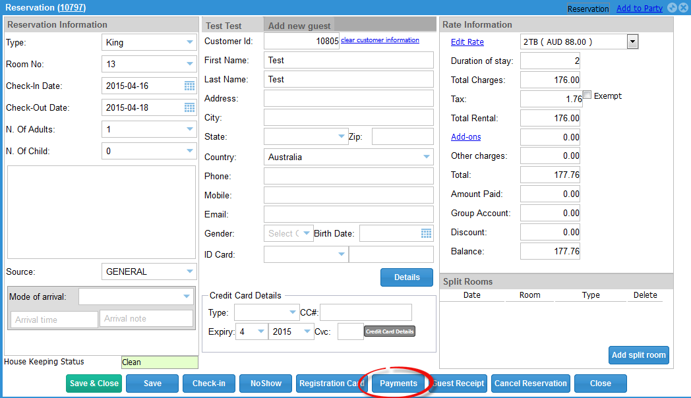Image resolution: width=691 pixels, height=398 pixels.
Task: Click the clear customer information link
Action: coord(380,40)
